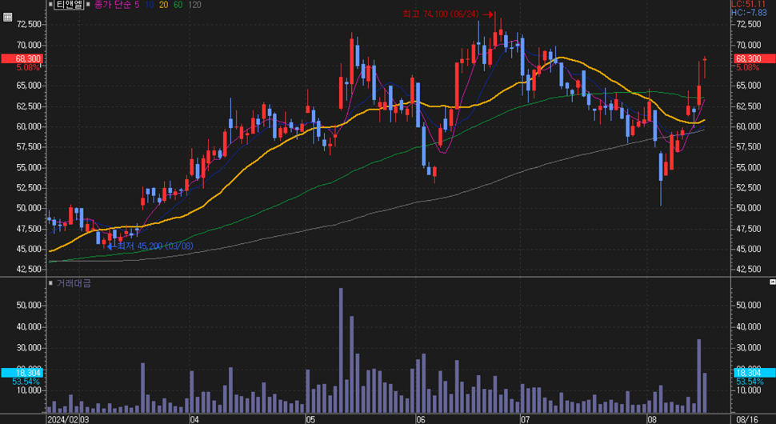Toggle the 20-day moving average line
776x424 pixels.
(163, 5)
